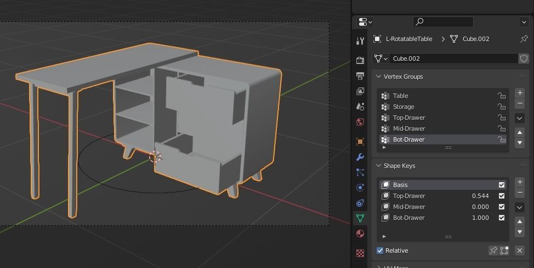Open the mesh data browse dropdown
Image resolution: width=534 pixels, height=268 pixels.
click(380, 59)
